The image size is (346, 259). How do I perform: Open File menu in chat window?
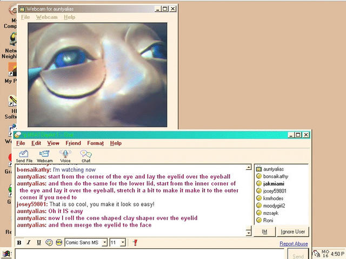21,143
